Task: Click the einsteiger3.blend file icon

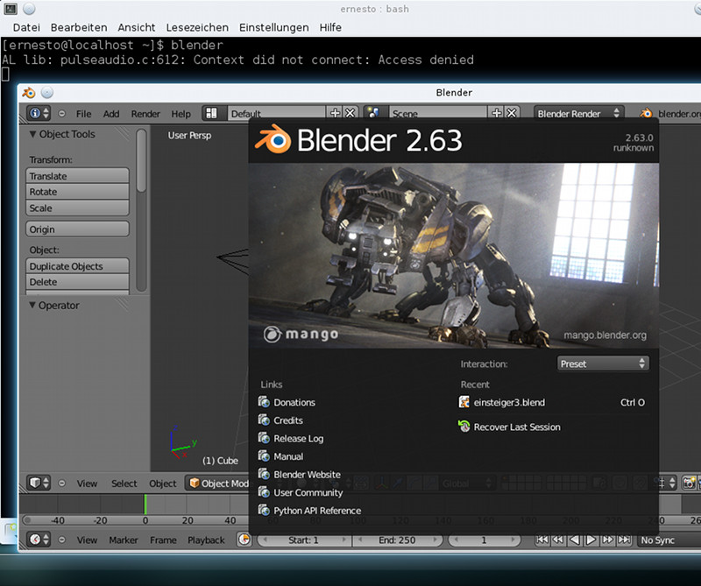Action: tap(464, 402)
